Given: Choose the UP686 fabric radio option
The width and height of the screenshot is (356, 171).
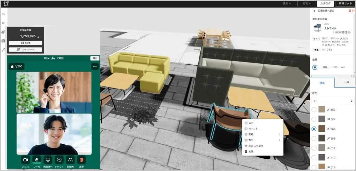Looking at the screenshot, I should (x=314, y=139).
